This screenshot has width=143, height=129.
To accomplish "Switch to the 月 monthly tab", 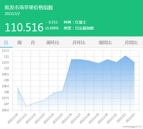I will click(33, 43).
